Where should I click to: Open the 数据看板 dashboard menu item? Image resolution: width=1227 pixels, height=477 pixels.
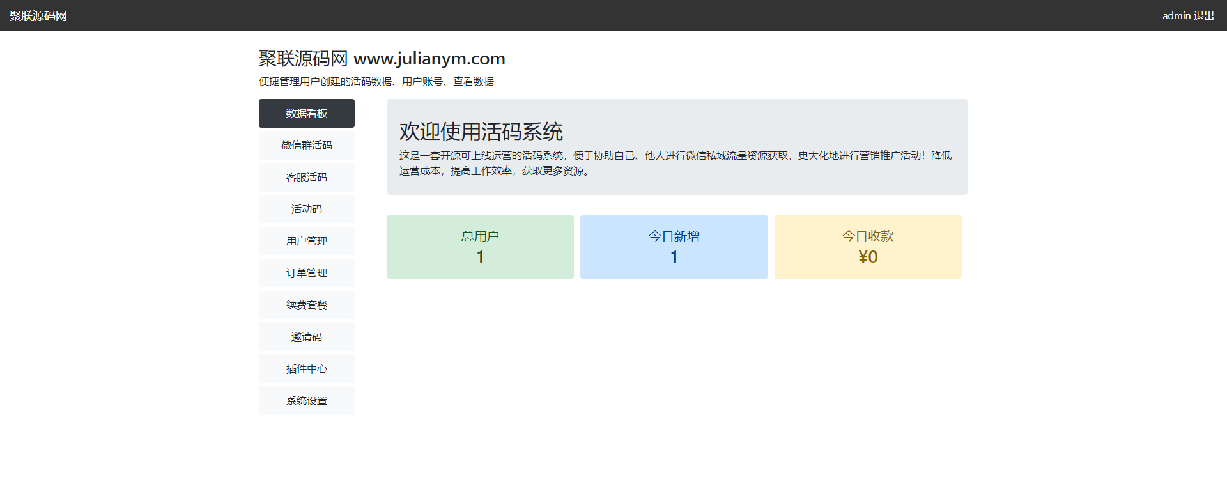coord(307,114)
